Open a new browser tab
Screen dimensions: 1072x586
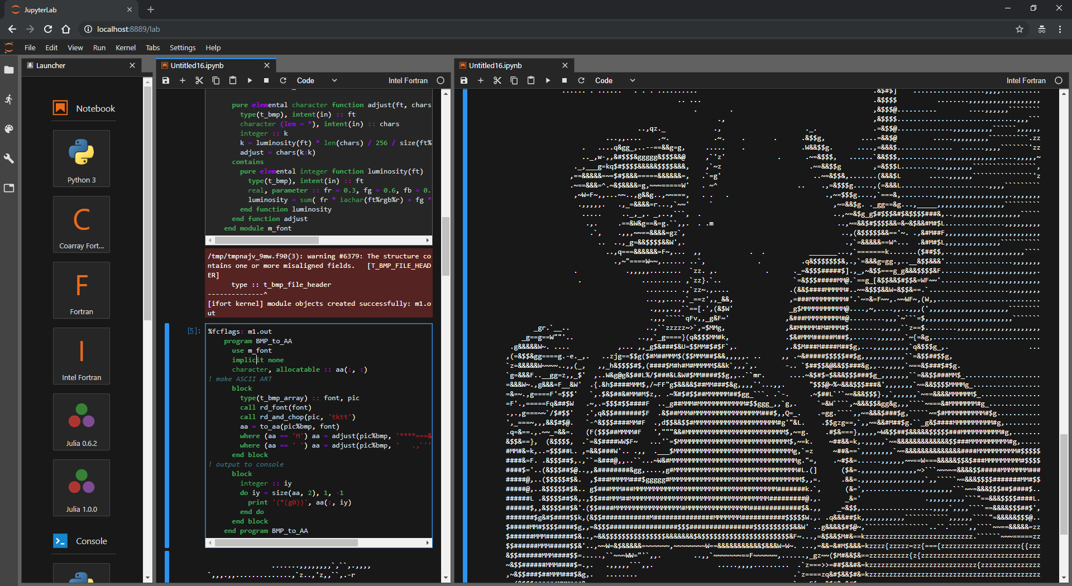coord(151,9)
